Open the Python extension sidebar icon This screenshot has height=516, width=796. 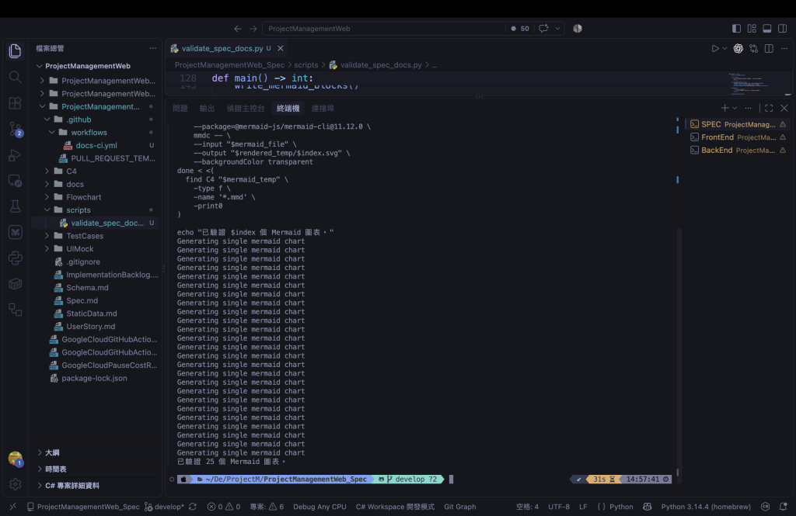pyautogui.click(x=16, y=258)
